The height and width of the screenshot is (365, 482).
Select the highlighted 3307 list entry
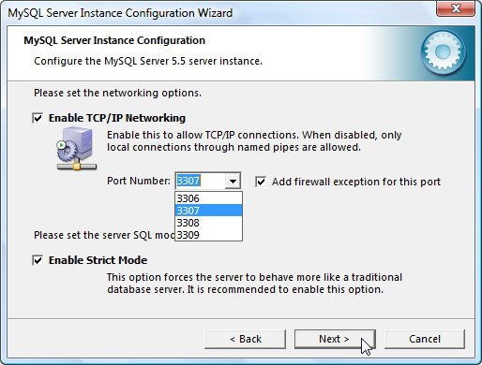coord(208,211)
